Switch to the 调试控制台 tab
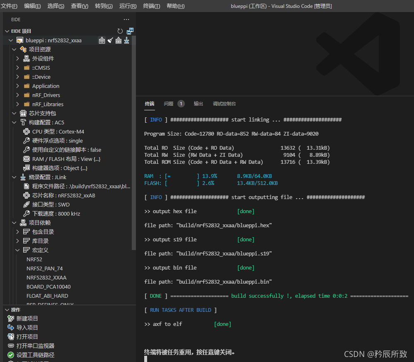The height and width of the screenshot is (362, 414). [225, 104]
